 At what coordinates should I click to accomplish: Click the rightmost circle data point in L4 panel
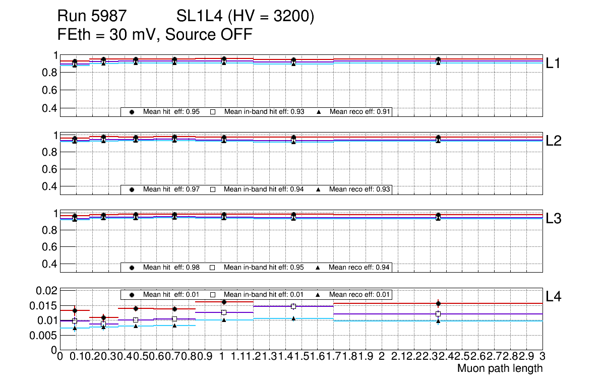[x=438, y=303]
